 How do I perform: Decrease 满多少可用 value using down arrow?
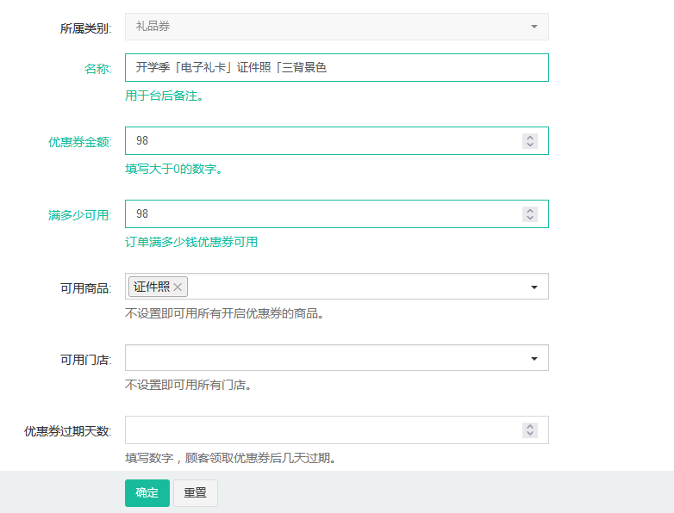(x=530, y=218)
